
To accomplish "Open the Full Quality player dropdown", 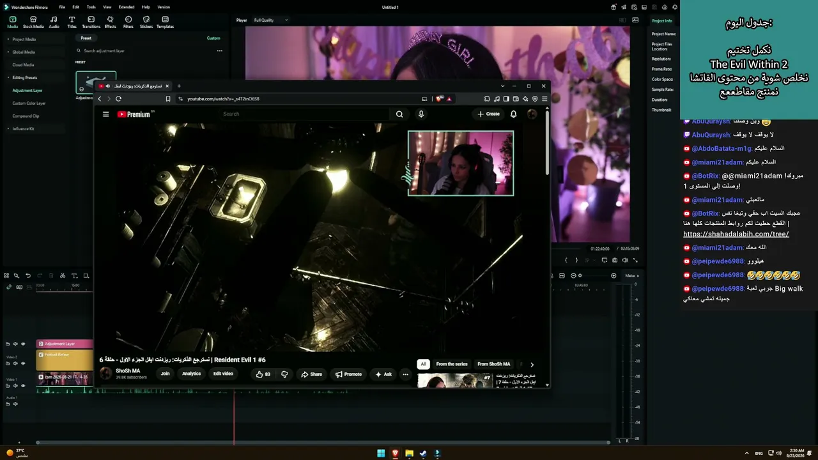I will click(x=270, y=20).
